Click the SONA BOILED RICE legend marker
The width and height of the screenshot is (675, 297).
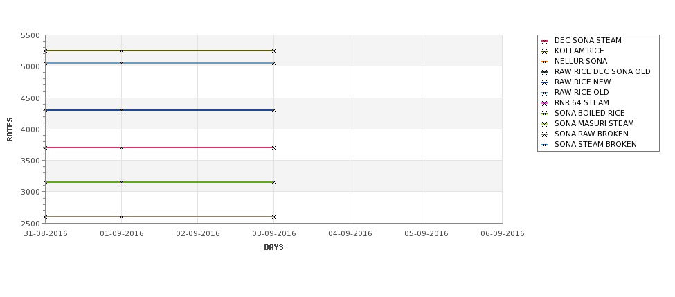pyautogui.click(x=545, y=114)
